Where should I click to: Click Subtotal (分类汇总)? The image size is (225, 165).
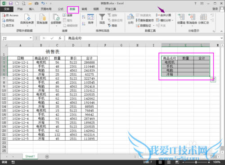(x=203, y=19)
